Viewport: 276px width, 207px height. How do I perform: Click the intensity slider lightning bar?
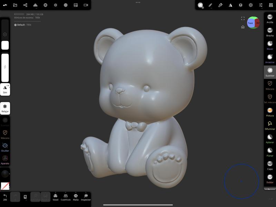[x=5, y=67]
